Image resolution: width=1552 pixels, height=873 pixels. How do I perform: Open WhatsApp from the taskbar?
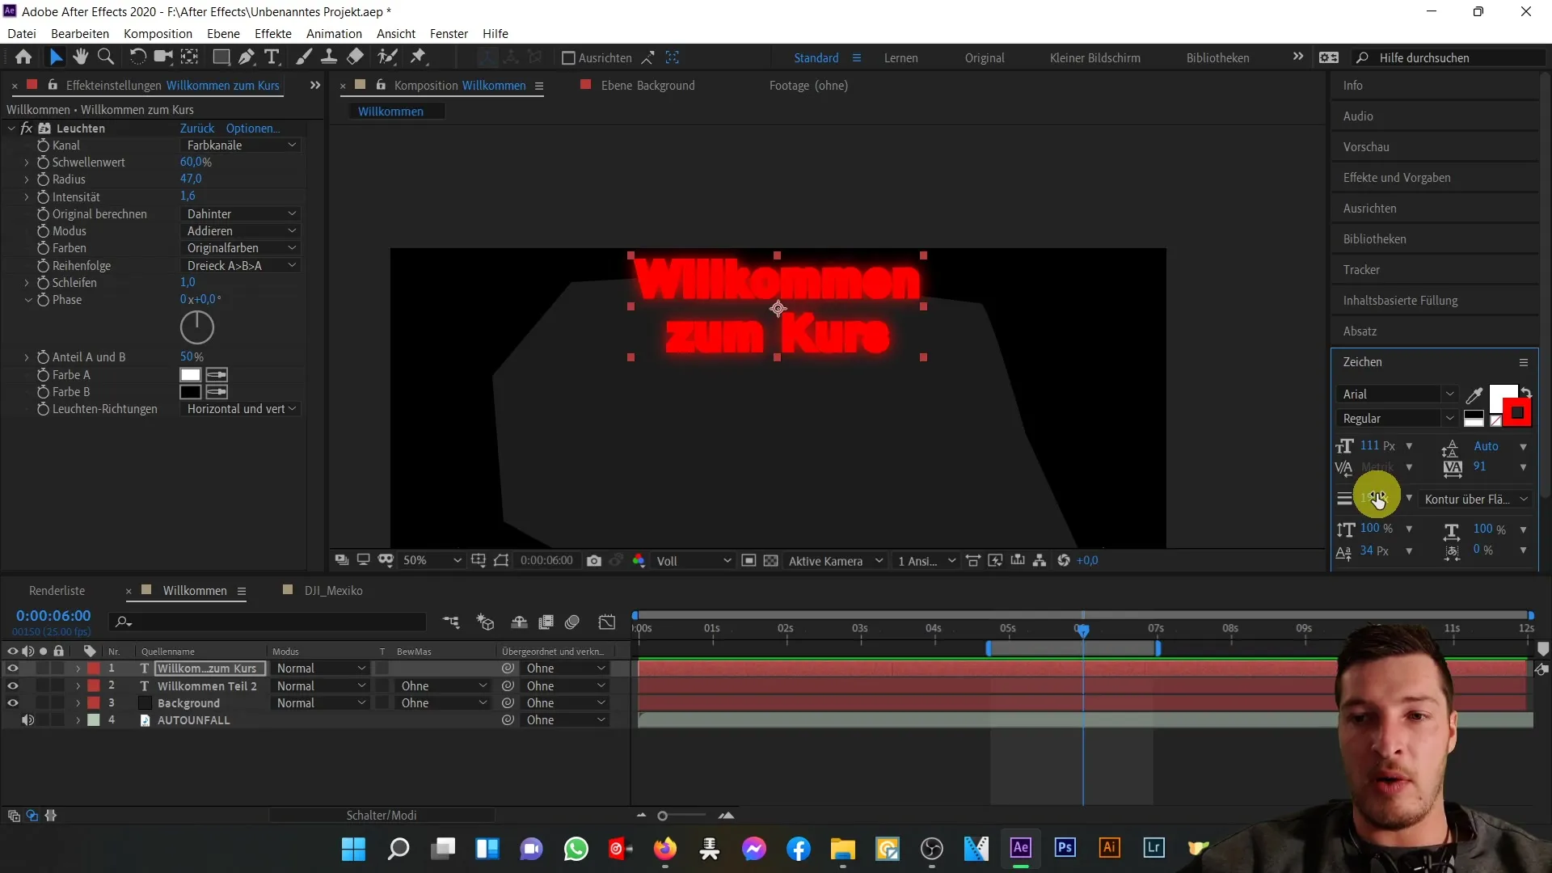[576, 849]
